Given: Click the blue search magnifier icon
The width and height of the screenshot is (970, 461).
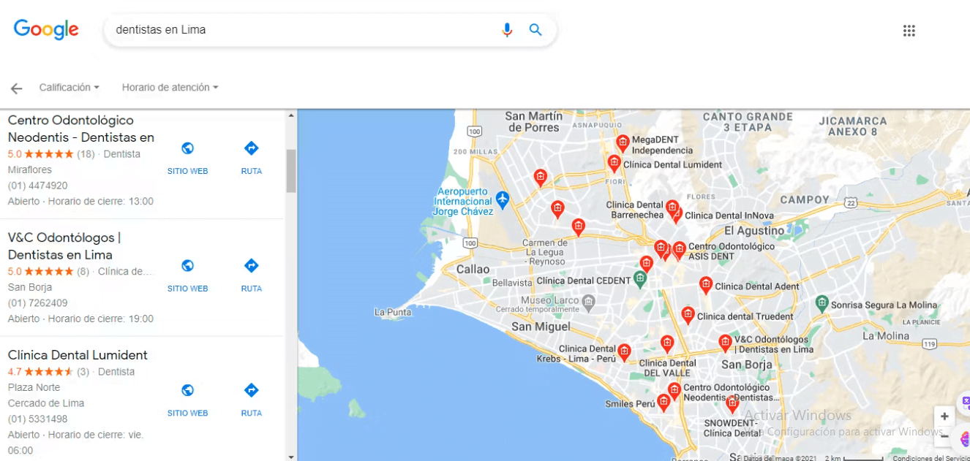Looking at the screenshot, I should tap(535, 30).
